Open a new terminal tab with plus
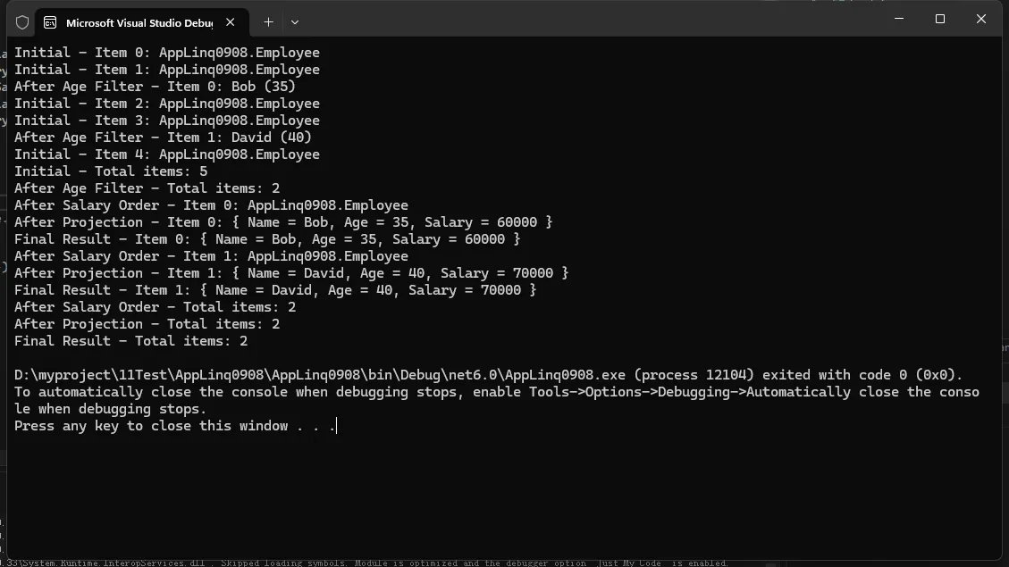This screenshot has height=567, width=1009. click(268, 22)
